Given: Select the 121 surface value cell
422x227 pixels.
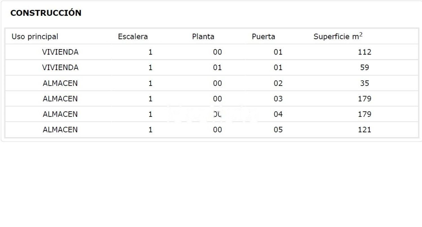Looking at the screenshot, I should click(x=365, y=130).
